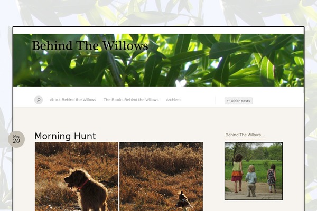Viewport: 317px width, 211px height.
Task: Click the search magnifier icon
Action: point(39,100)
